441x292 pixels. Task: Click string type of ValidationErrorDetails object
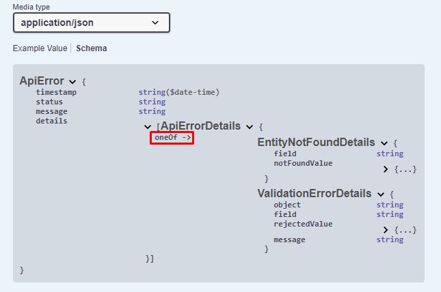[390, 205]
